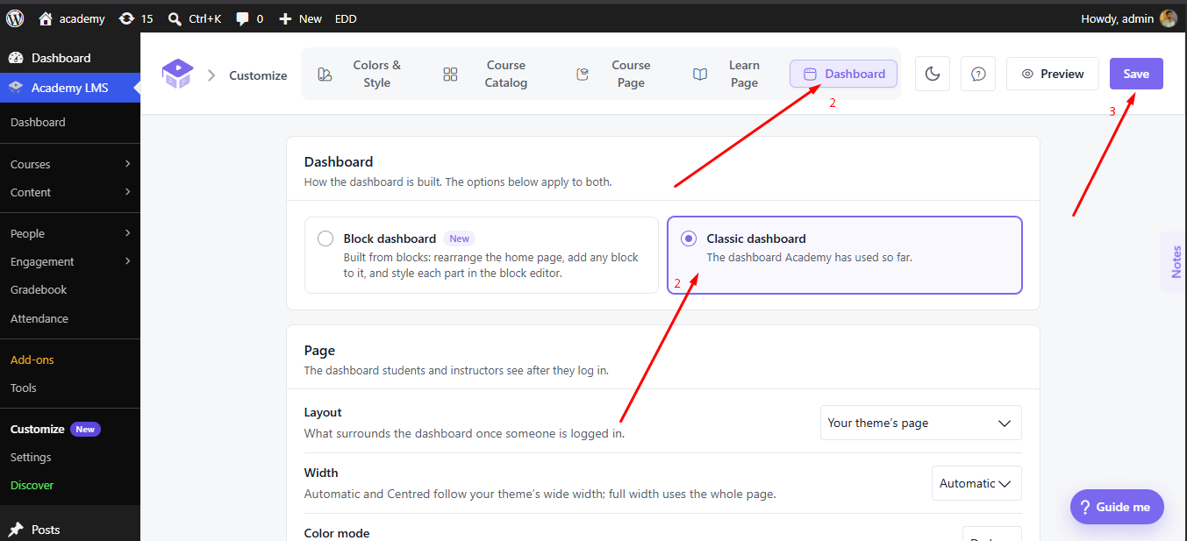The image size is (1187, 541).
Task: Open Ctrl+K search in admin bar
Action: (194, 18)
